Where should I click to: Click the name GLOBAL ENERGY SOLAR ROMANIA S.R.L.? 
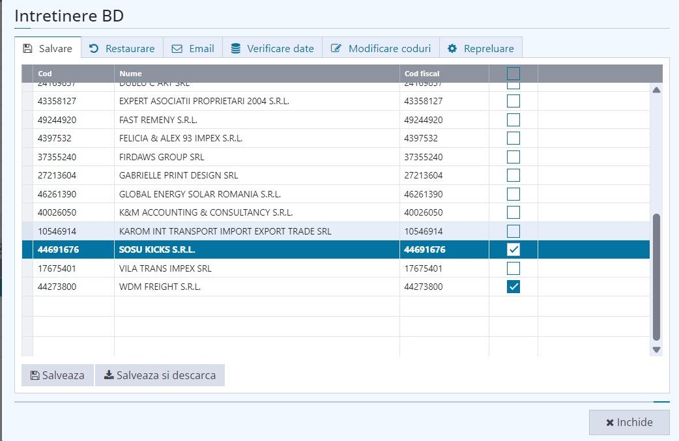pos(199,194)
